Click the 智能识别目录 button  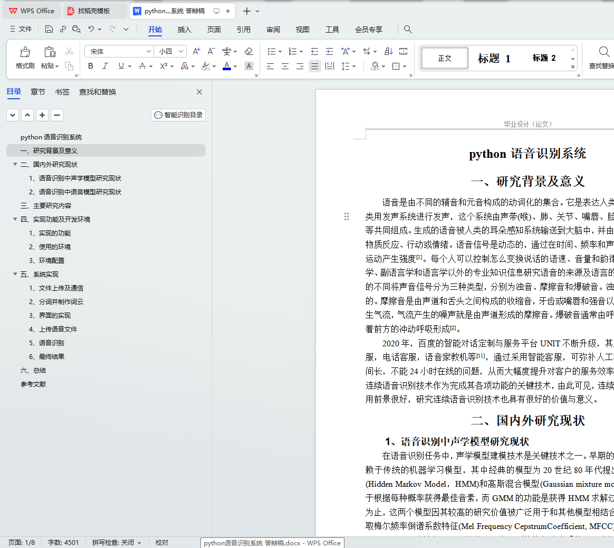[x=178, y=115]
